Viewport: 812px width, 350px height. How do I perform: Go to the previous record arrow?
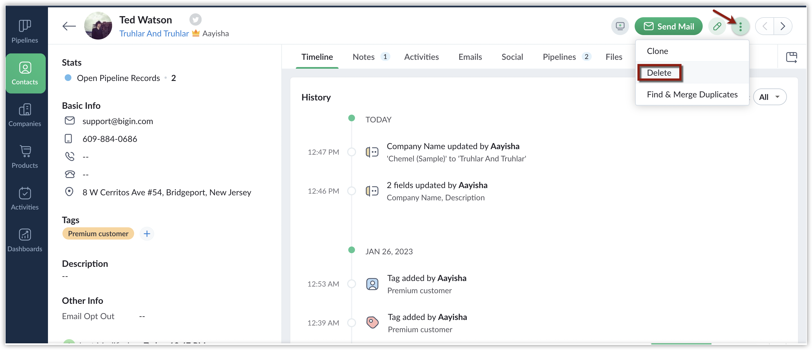pyautogui.click(x=765, y=26)
